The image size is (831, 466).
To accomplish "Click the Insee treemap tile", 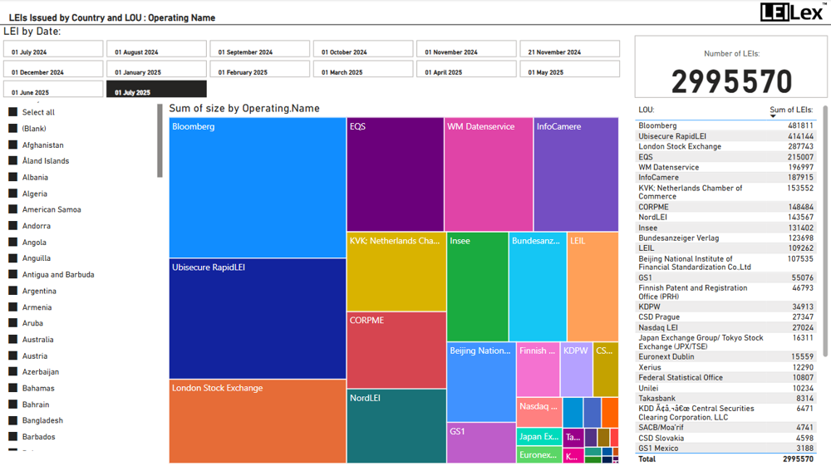I will (x=478, y=287).
